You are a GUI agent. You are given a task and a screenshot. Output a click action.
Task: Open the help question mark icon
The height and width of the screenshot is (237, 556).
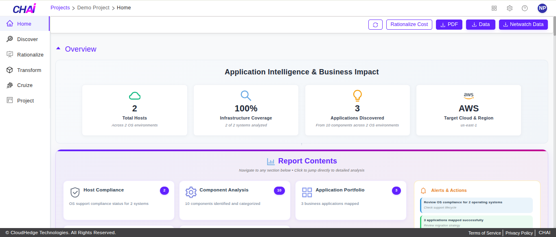[x=525, y=8]
